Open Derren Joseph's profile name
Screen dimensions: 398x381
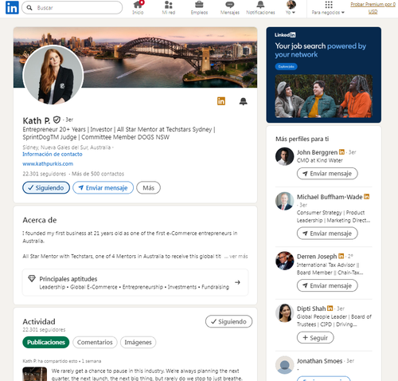pyautogui.click(x=317, y=257)
